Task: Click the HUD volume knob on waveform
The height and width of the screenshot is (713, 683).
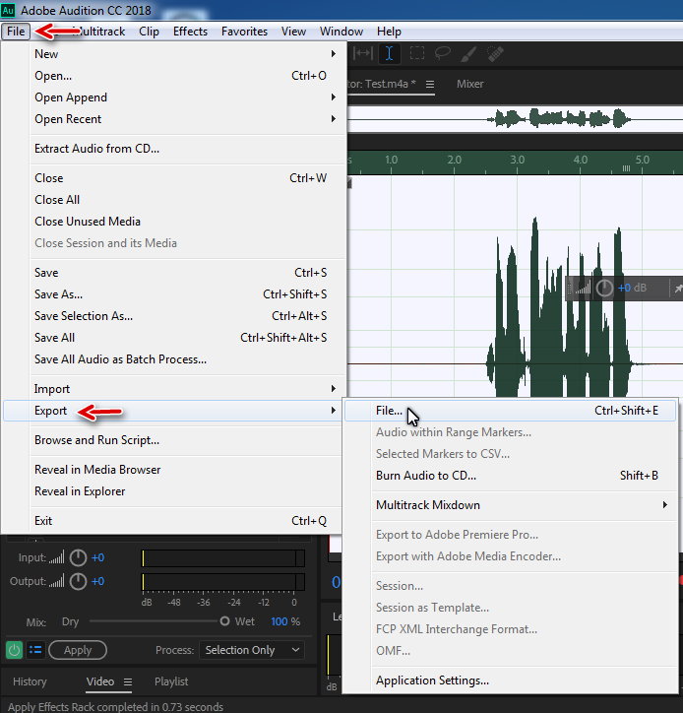Action: pyautogui.click(x=604, y=288)
